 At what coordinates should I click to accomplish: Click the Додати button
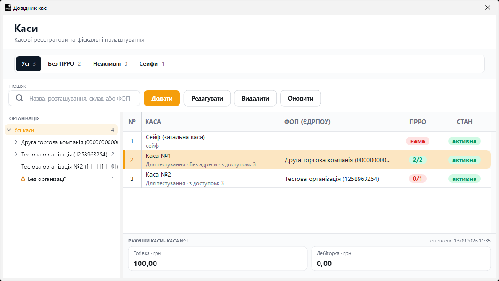(x=162, y=98)
